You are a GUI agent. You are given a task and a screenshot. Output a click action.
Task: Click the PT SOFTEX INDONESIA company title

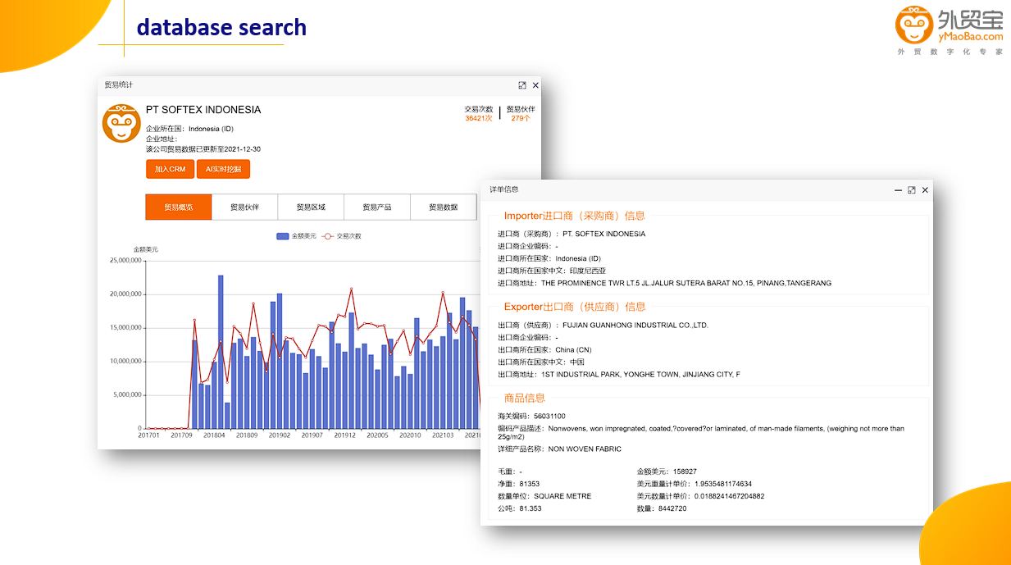(x=203, y=110)
